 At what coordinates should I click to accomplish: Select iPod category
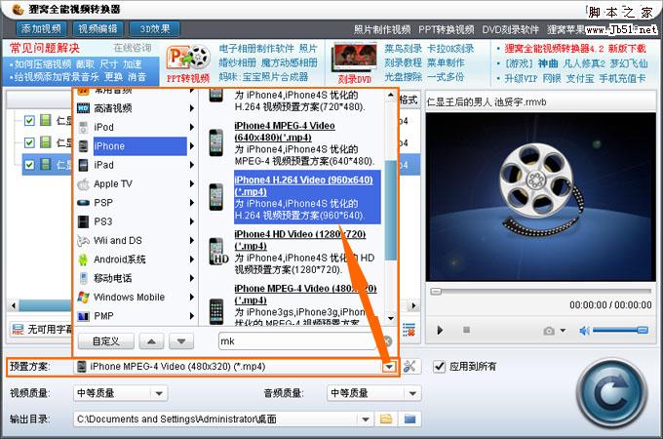(x=136, y=127)
